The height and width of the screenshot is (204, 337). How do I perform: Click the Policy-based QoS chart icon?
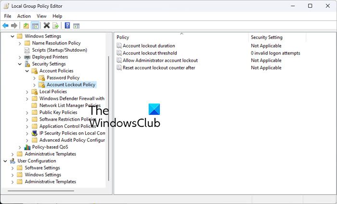pyautogui.click(x=27, y=147)
